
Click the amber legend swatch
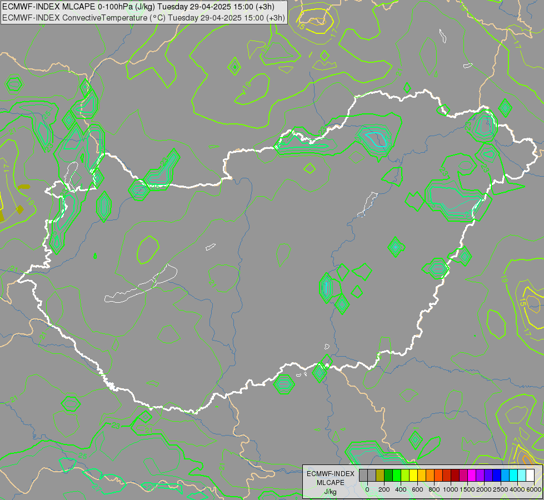pos(422,475)
